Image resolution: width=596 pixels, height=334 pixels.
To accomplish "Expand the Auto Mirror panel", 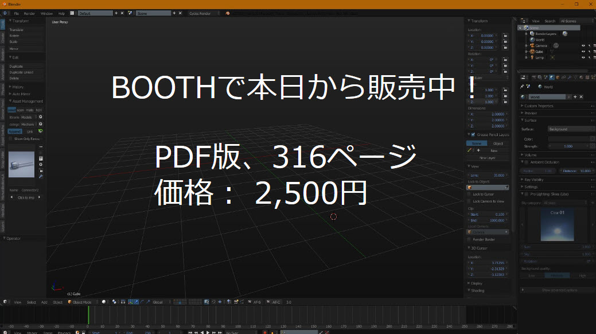I will 21,94.
